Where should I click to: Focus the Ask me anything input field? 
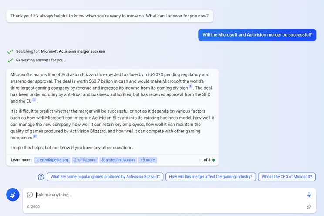click(169, 195)
